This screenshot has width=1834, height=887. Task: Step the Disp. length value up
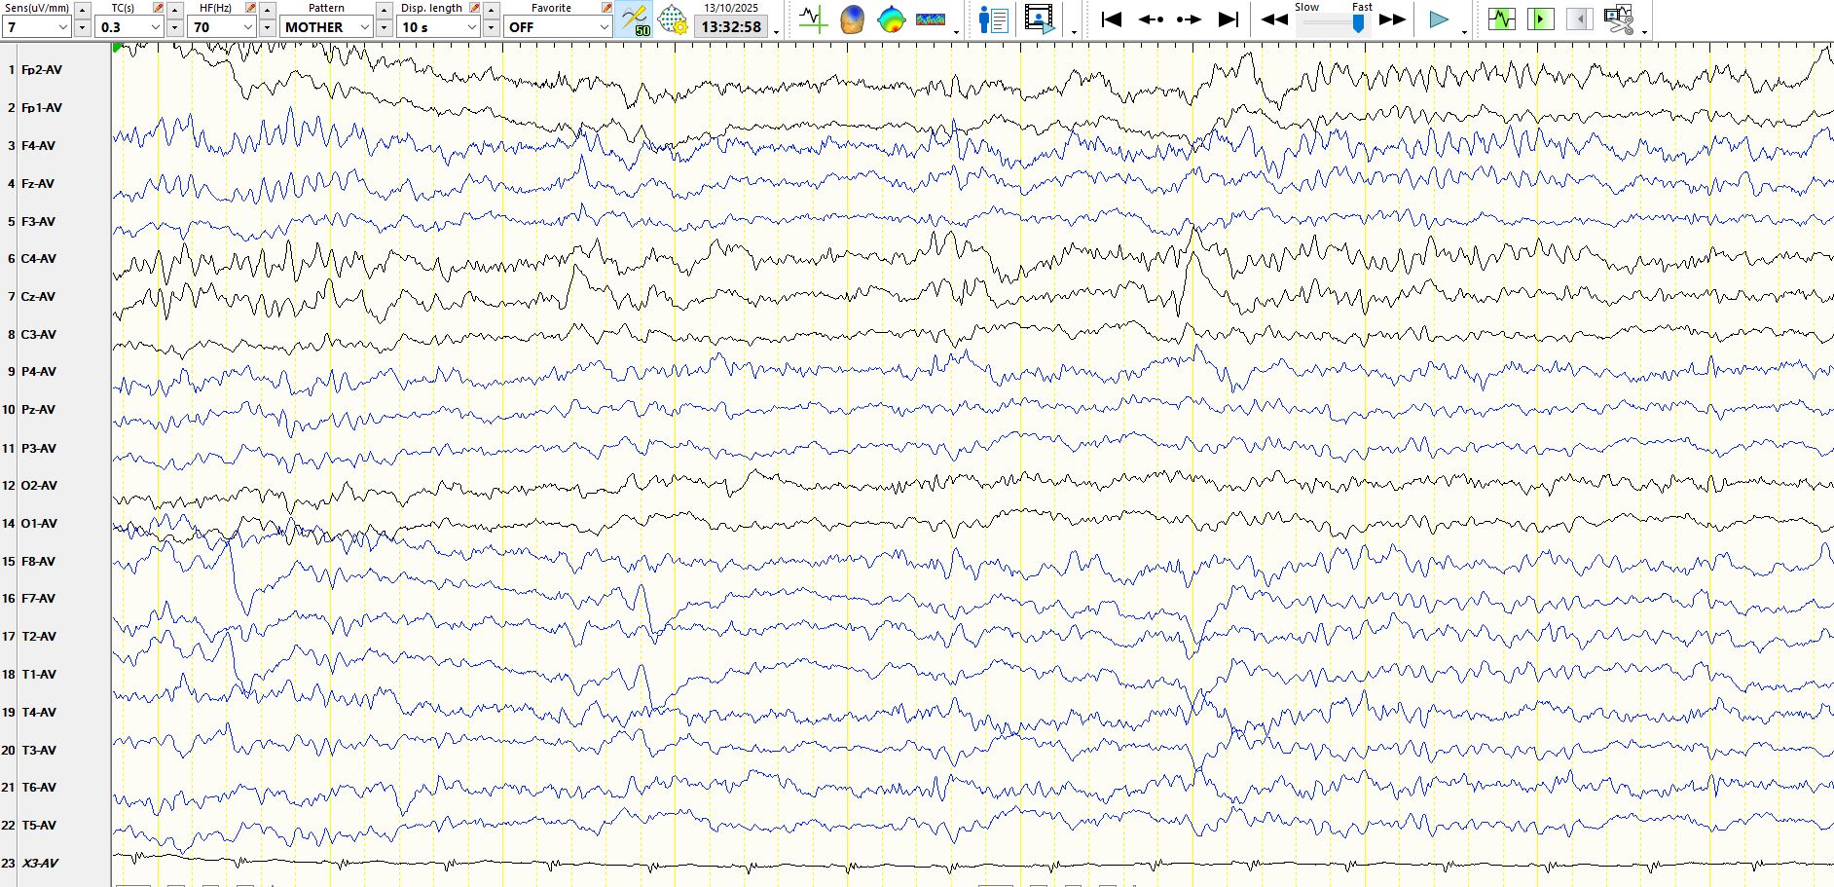[x=492, y=10]
